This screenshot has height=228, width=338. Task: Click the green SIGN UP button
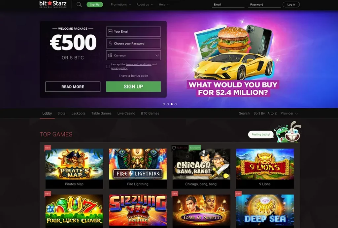pos(133,86)
